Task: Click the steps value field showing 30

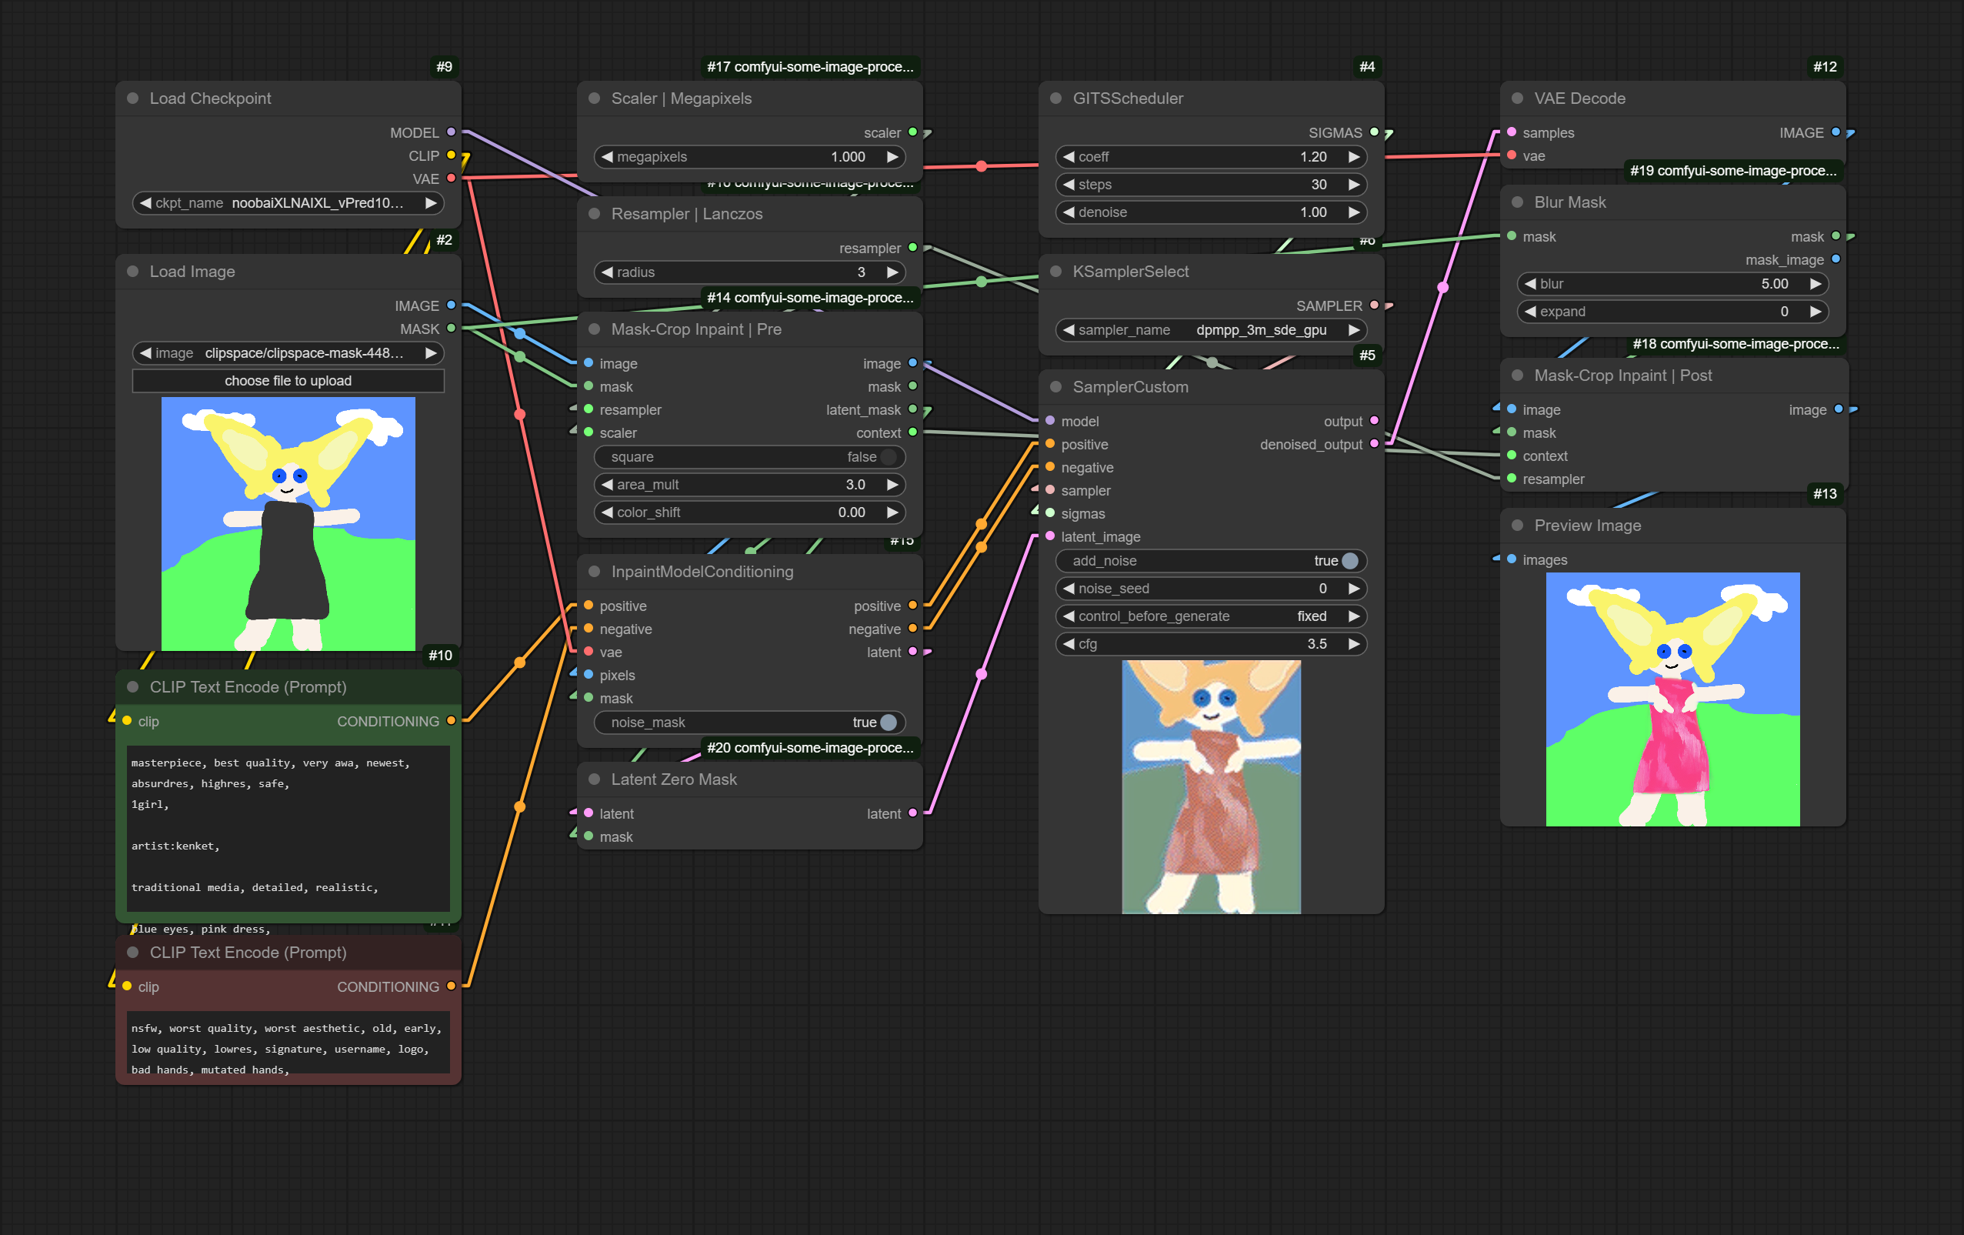Action: tap(1211, 185)
